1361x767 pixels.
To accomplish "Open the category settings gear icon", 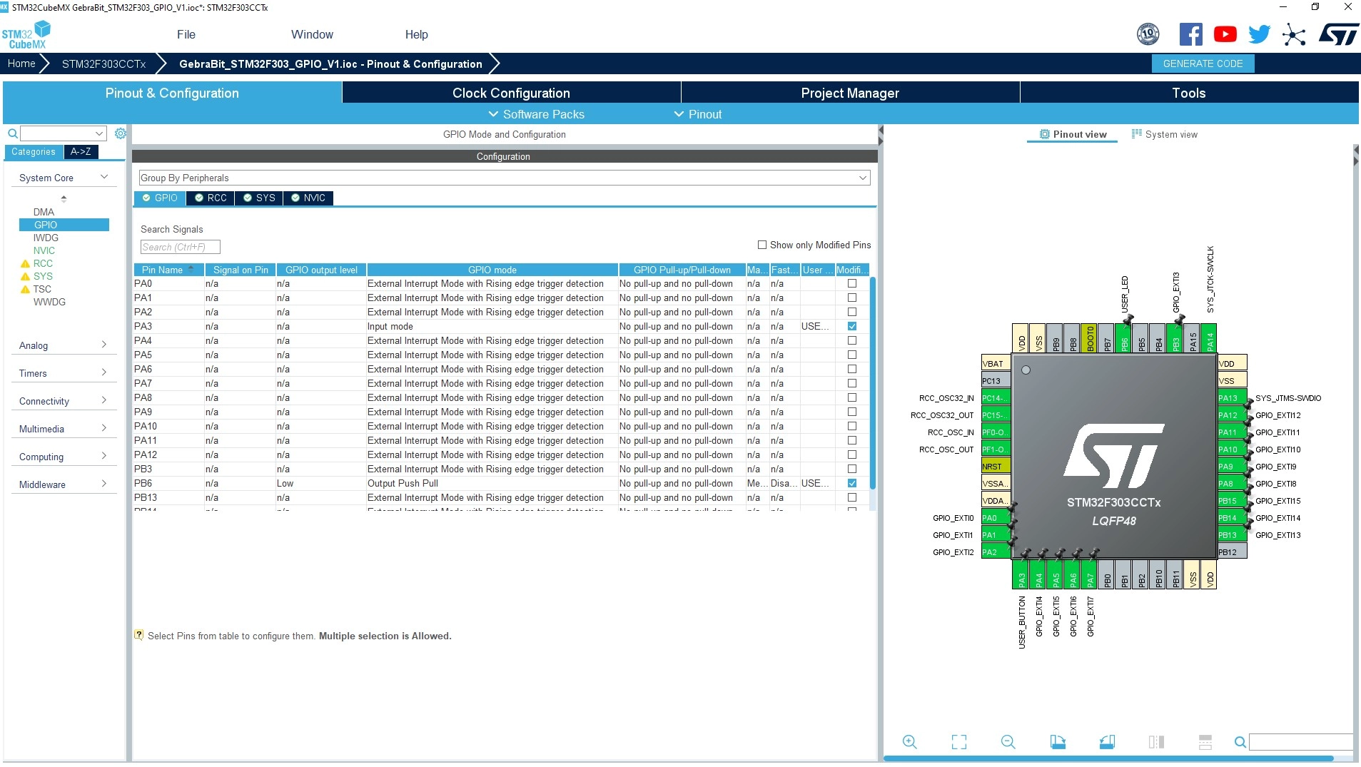I will 121,133.
